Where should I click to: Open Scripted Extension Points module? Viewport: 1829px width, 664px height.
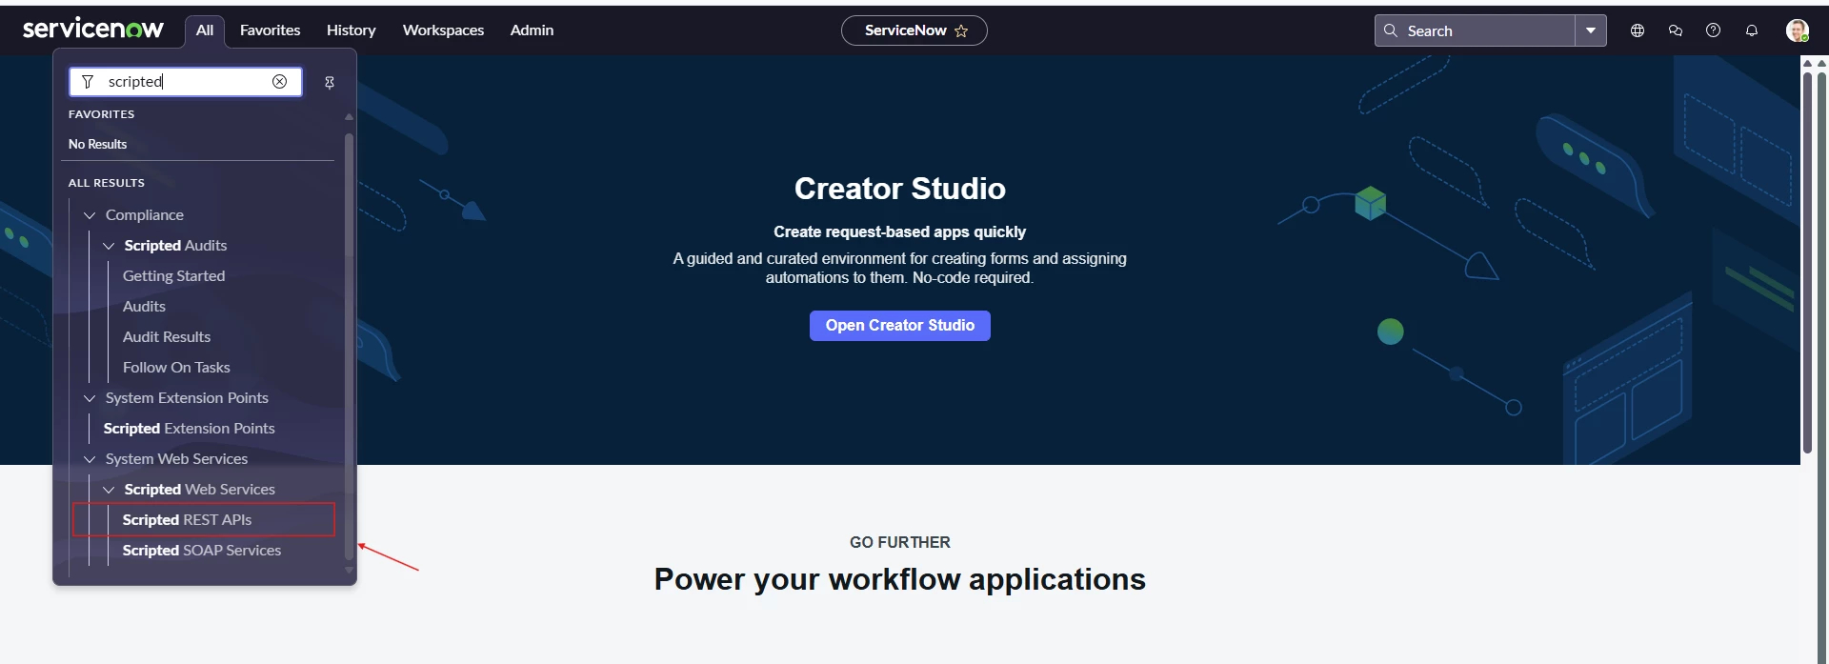point(190,429)
